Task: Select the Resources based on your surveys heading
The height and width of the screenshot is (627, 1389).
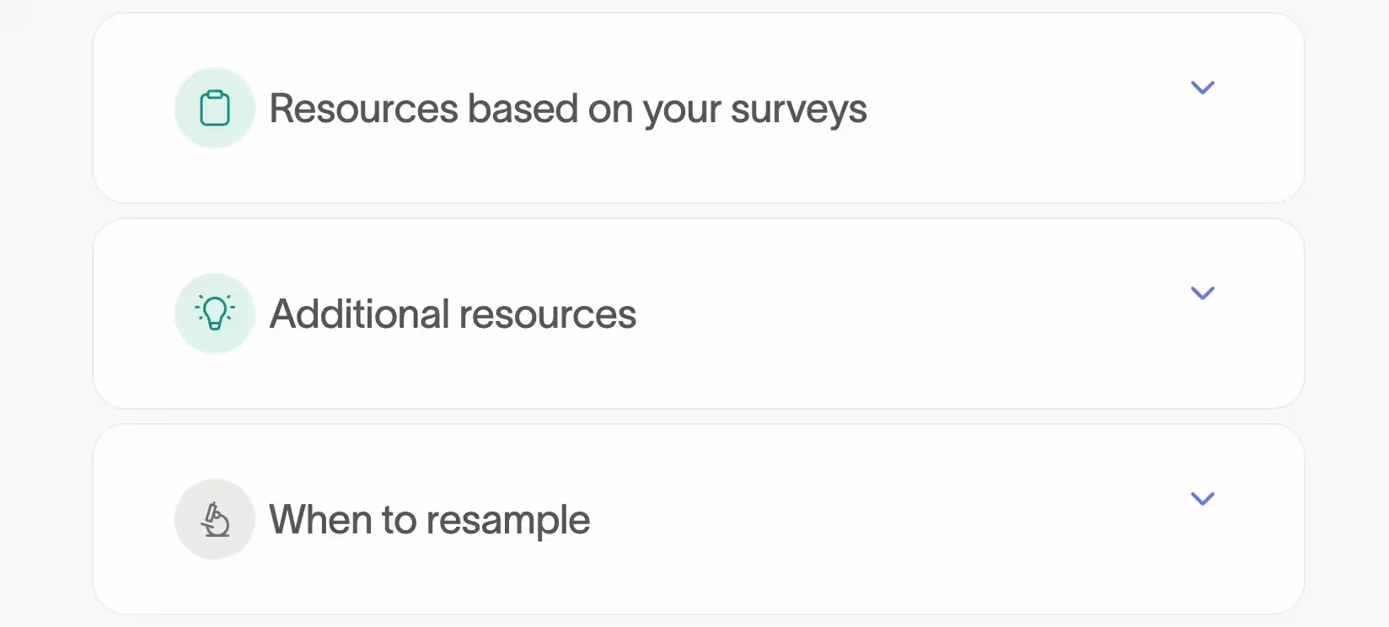Action: point(567,108)
